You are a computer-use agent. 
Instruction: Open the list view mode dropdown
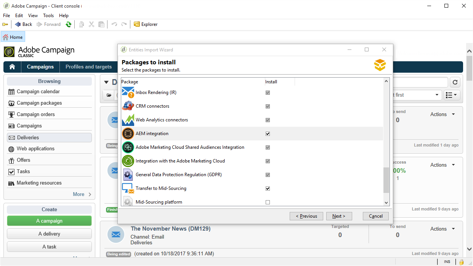pyautogui.click(x=452, y=95)
